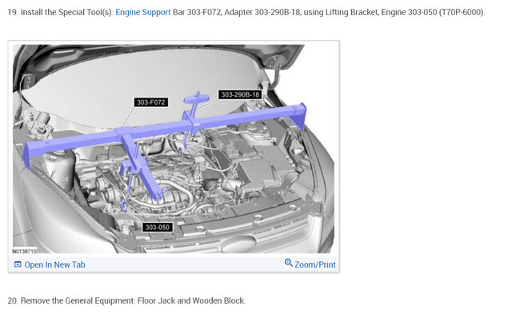Click the 303-F072 callout label
Screen dimensions: 520x314
[151, 102]
